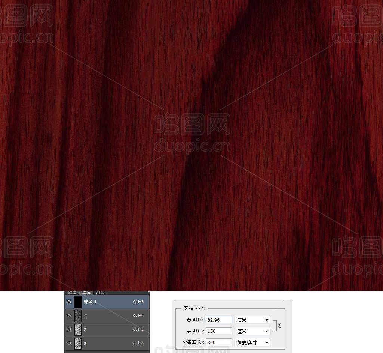Click the channel 1 thumbnail
Screen dimensions: 383x353
78,316
